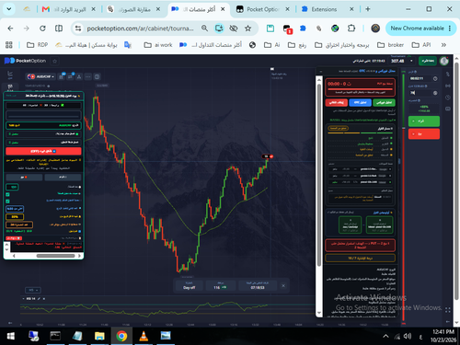Open the trades history icon on right sidebar

[448, 74]
